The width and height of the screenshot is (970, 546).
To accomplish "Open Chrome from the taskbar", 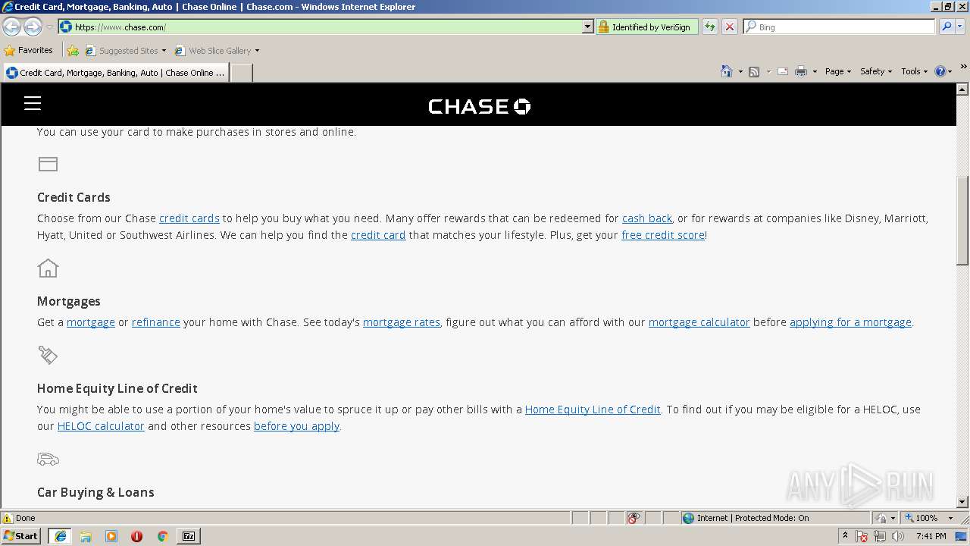I will tap(162, 536).
